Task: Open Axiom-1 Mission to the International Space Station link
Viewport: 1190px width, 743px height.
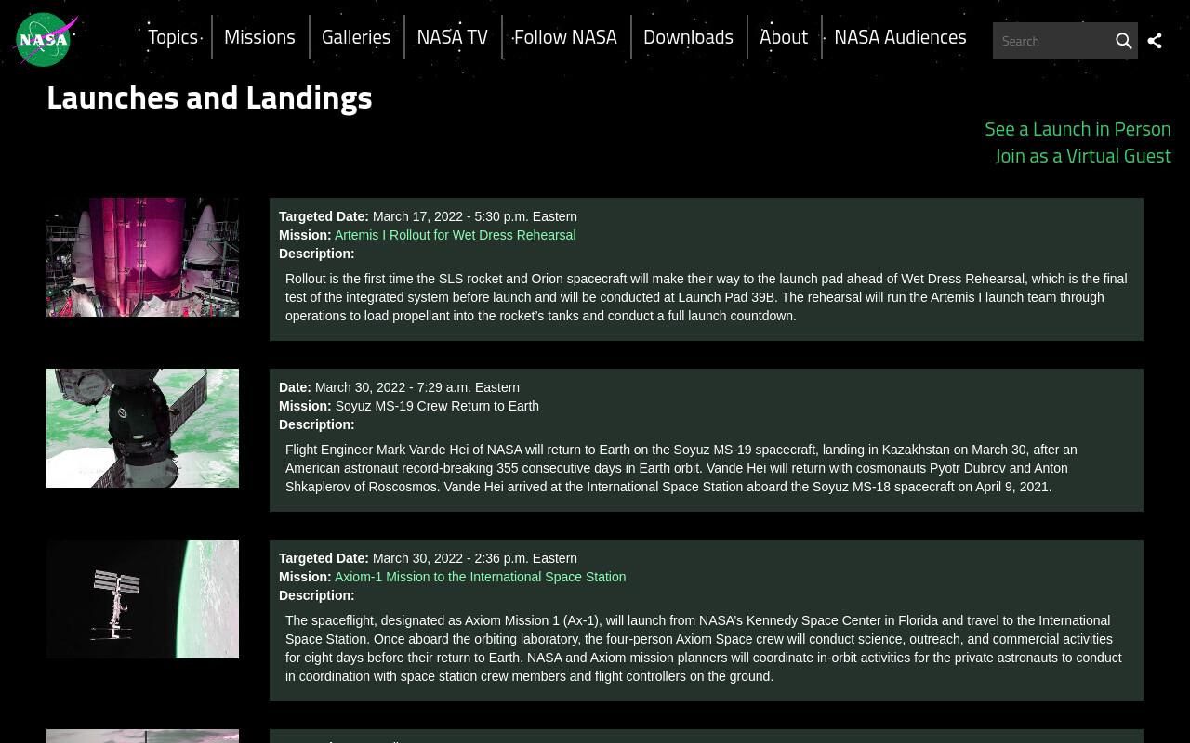Action: 480,577
